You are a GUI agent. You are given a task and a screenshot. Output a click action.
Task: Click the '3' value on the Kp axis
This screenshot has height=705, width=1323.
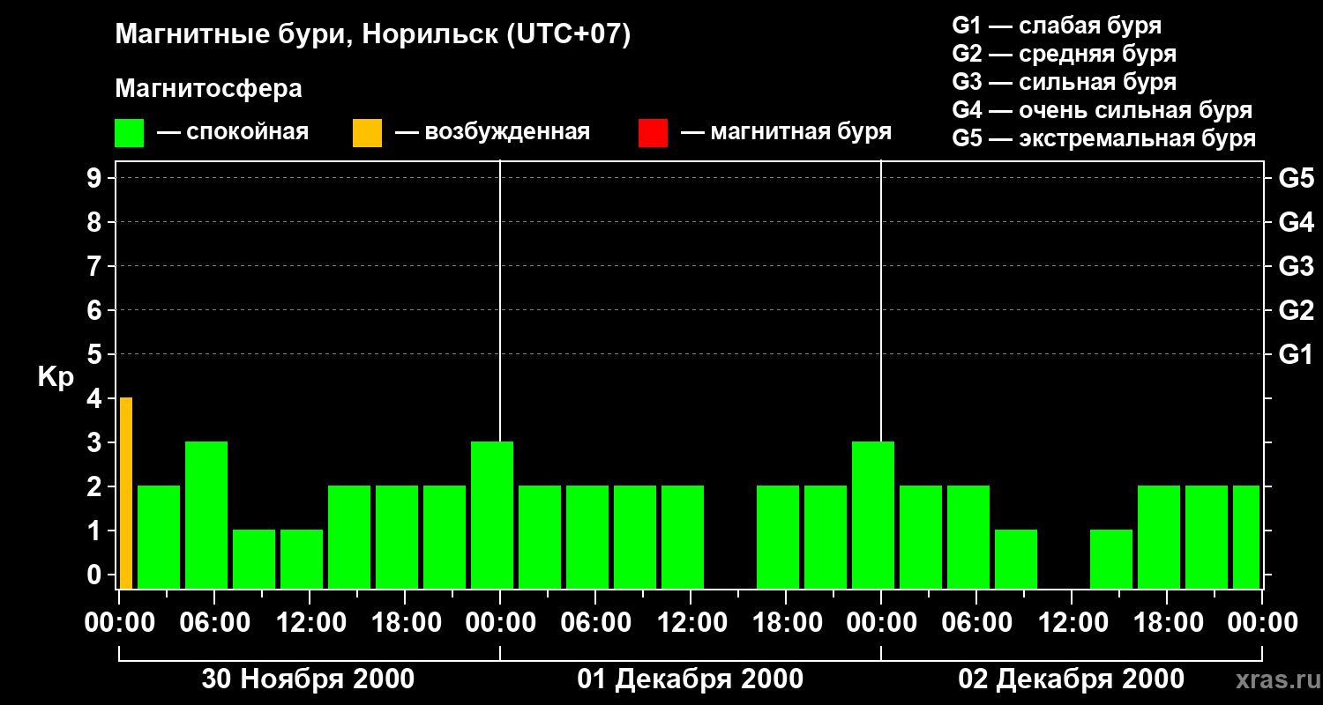pos(96,443)
